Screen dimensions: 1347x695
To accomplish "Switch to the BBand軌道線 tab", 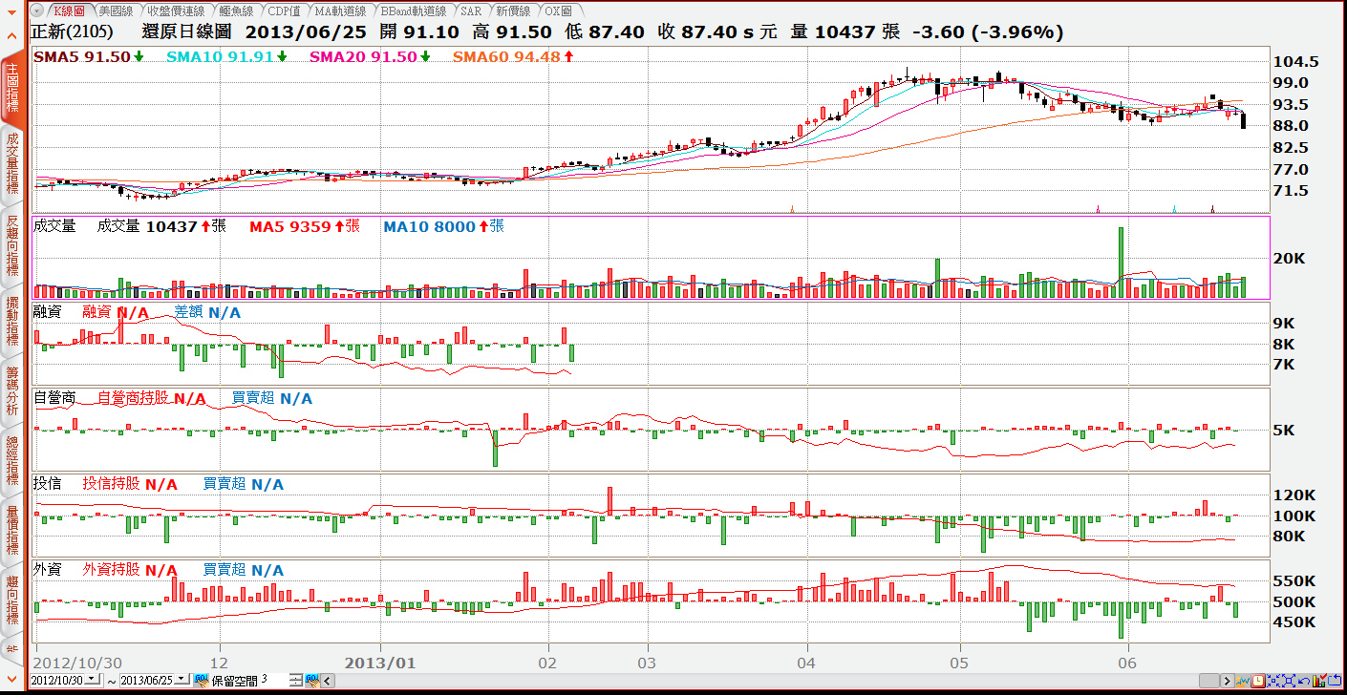I will [x=415, y=11].
